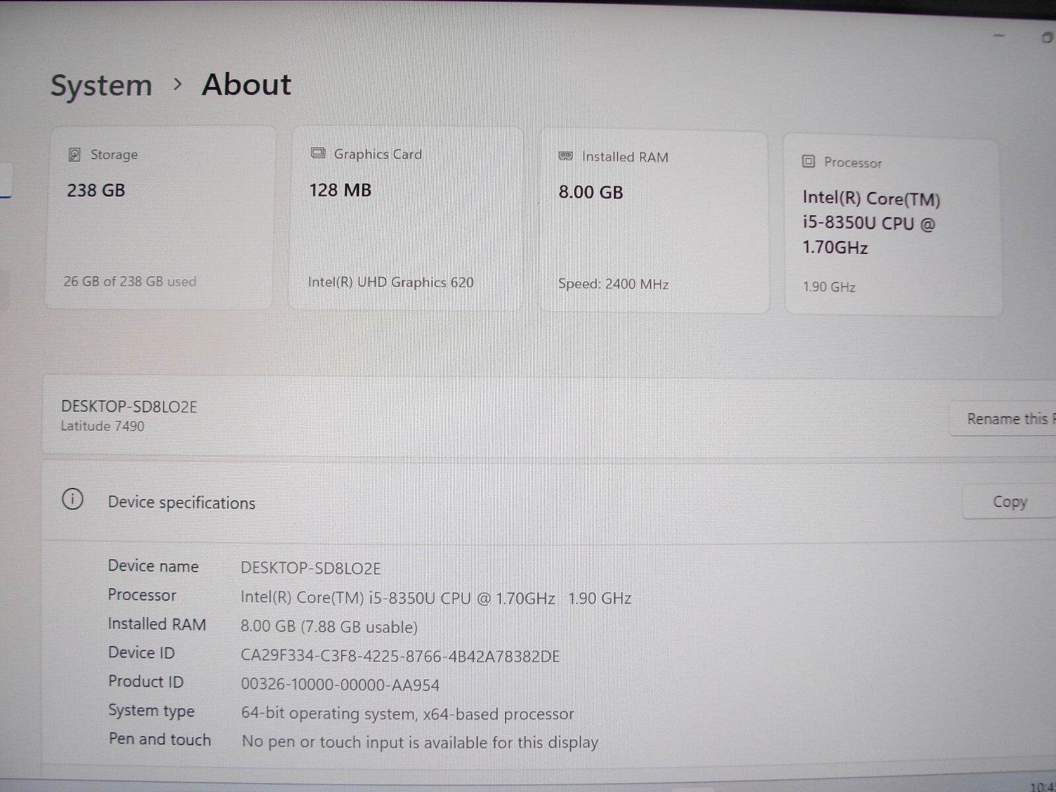Open the Storage card showing 238 GB
The width and height of the screenshot is (1056, 792).
coord(159,218)
